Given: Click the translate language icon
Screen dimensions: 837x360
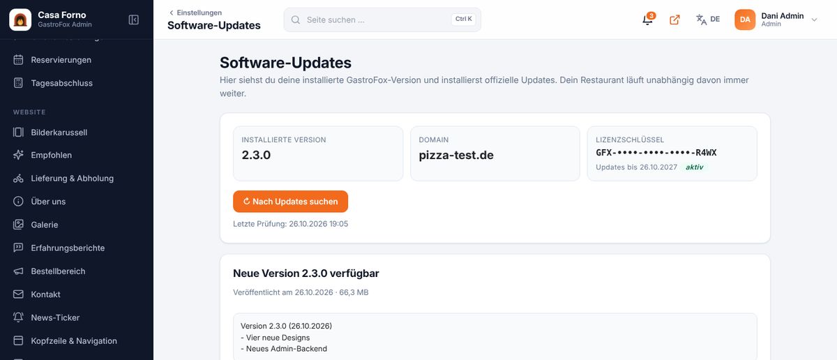Looking at the screenshot, I should 702,20.
